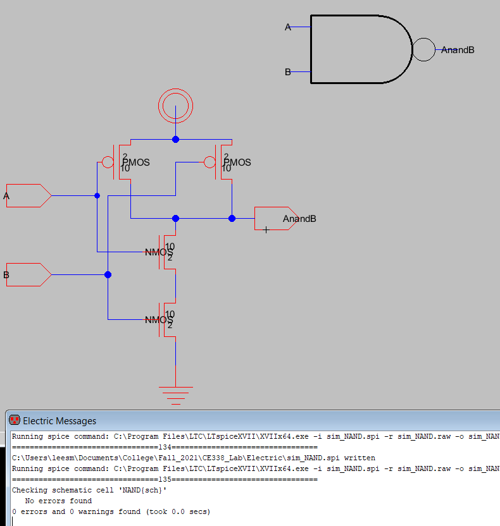Image resolution: width=500 pixels, height=526 pixels.
Task: Click the inversion bubble on NAND symbol
Action: (x=423, y=49)
